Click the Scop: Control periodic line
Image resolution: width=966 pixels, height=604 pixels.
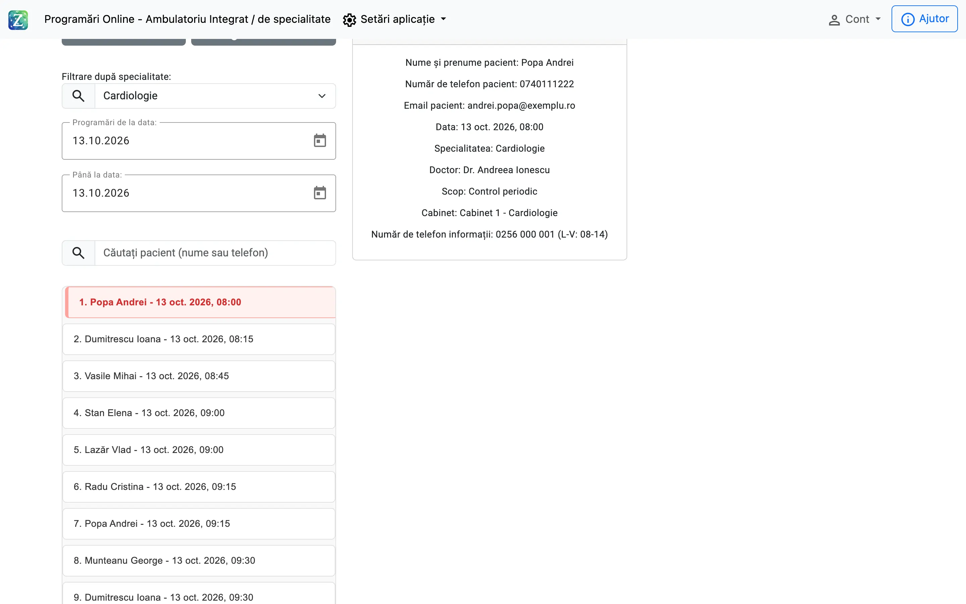click(489, 191)
